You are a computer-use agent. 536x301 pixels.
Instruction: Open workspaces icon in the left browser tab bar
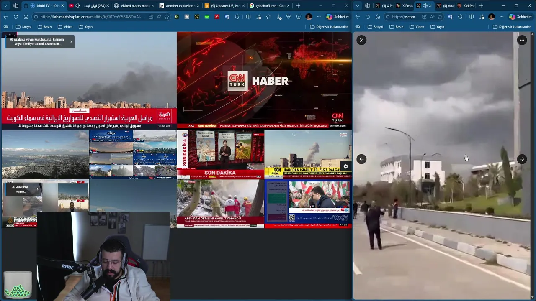pos(16,5)
